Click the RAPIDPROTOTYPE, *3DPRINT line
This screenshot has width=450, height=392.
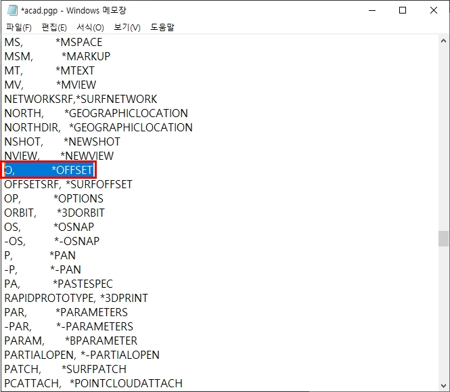pos(76,298)
